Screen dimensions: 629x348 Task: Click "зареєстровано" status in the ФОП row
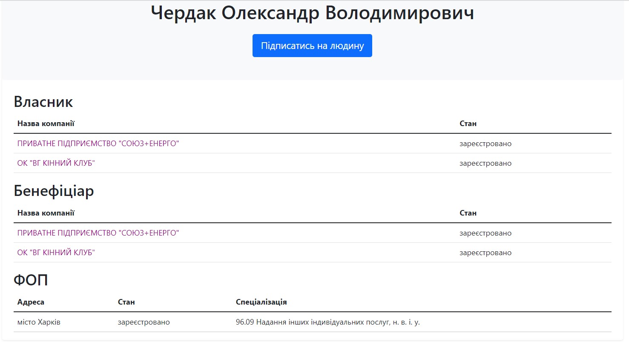pos(144,322)
